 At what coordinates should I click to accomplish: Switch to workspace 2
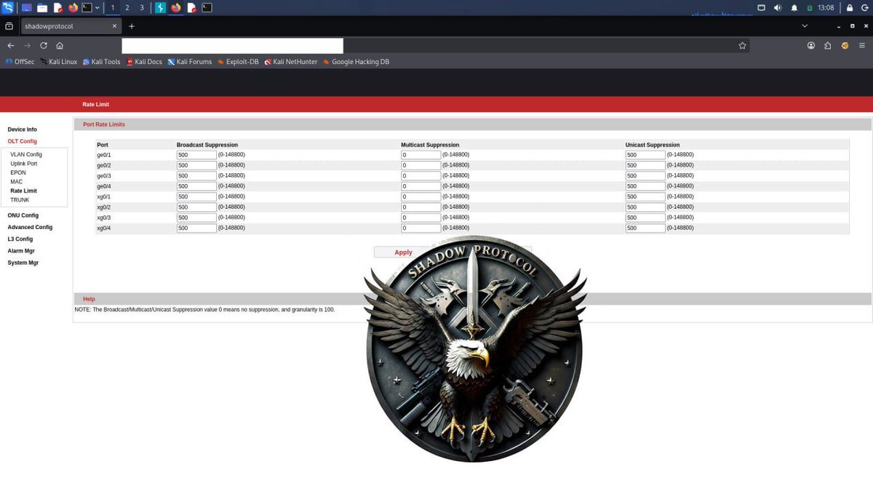[127, 7]
